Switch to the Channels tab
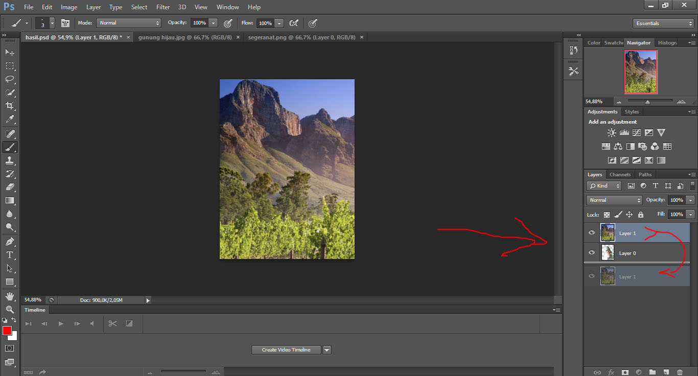The width and height of the screenshot is (698, 376). (x=620, y=175)
